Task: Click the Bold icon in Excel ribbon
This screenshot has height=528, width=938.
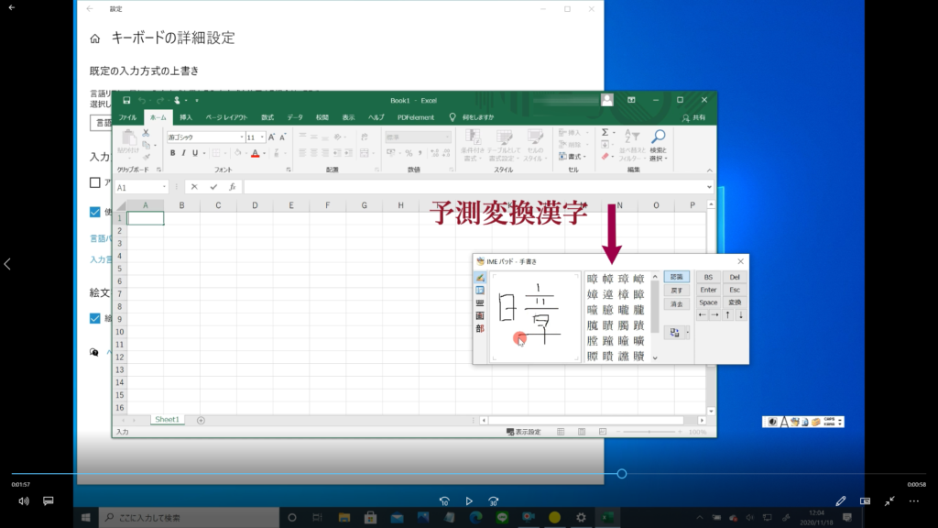Action: [x=172, y=153]
